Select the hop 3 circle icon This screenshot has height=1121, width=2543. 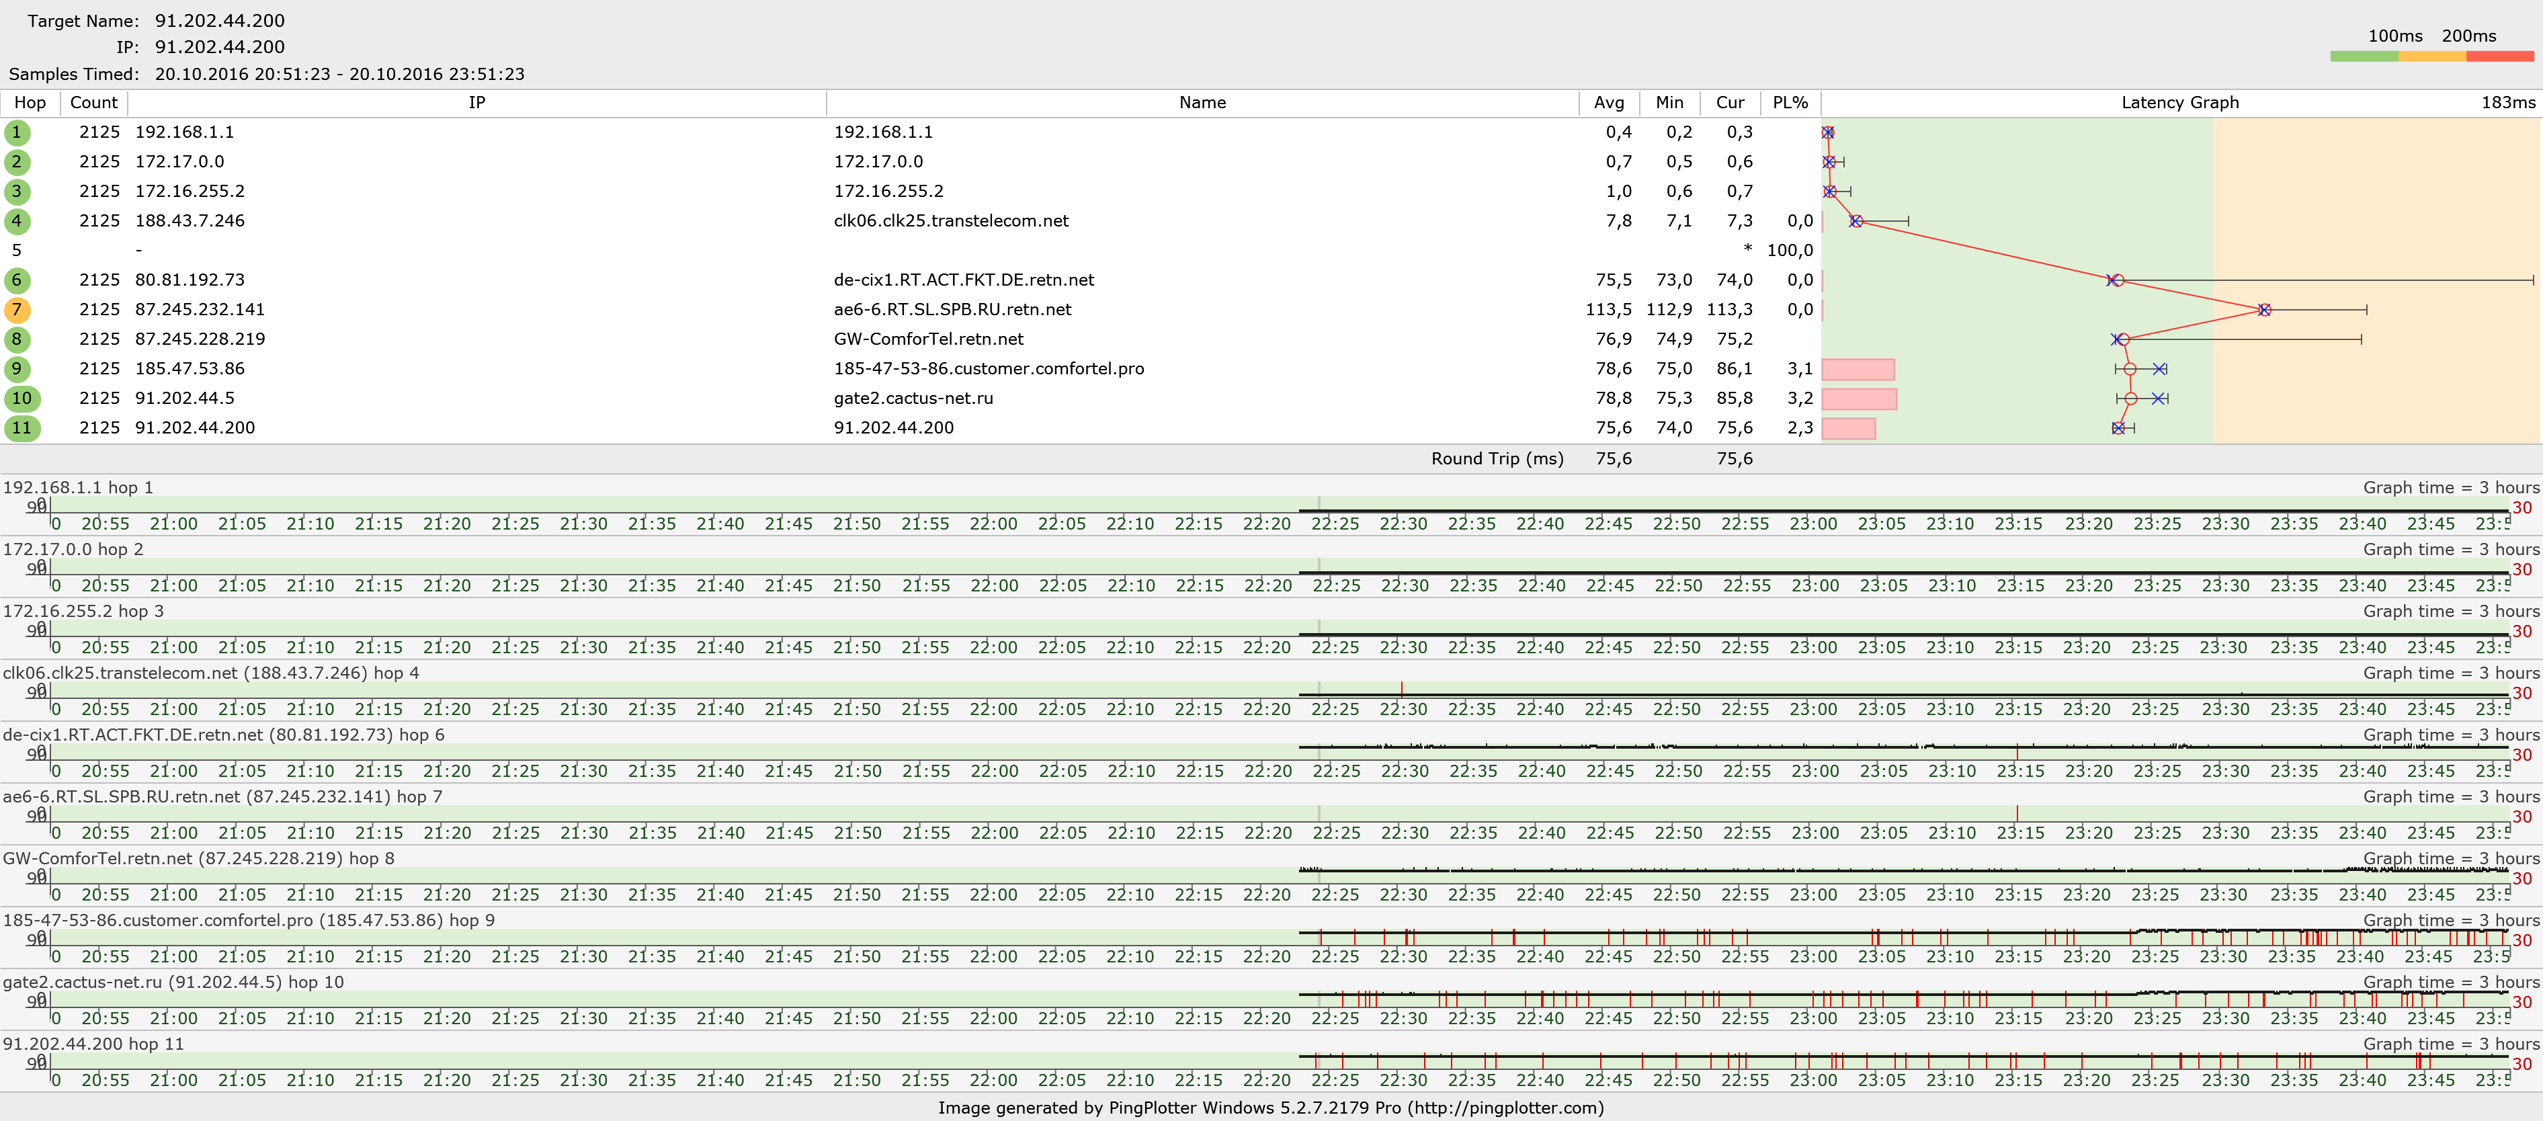[17, 192]
